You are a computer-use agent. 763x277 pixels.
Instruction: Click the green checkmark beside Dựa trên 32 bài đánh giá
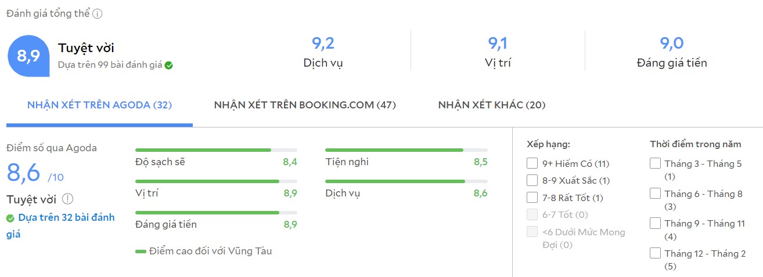[10, 218]
